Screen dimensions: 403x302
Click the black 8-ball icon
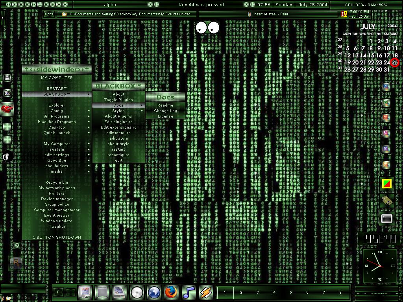[7, 157]
